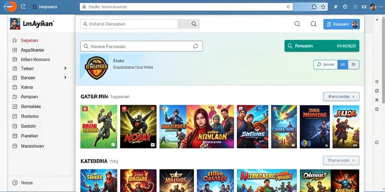Click the blue 'Barceam' account button
Image resolution: width=385 pixels, height=192 pixels.
point(341,24)
